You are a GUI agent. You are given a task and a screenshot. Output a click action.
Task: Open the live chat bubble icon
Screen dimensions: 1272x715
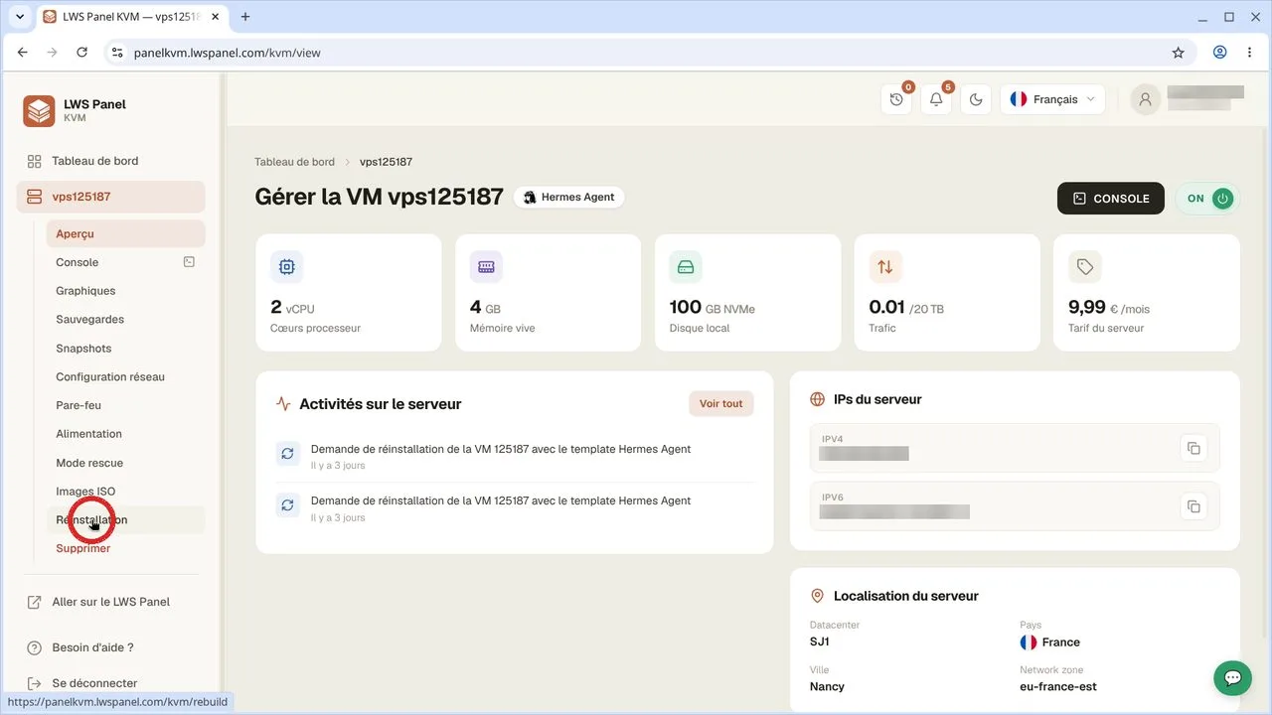[x=1232, y=678]
